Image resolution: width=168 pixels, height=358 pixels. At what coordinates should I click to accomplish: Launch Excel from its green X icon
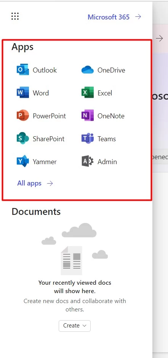[x=88, y=93]
